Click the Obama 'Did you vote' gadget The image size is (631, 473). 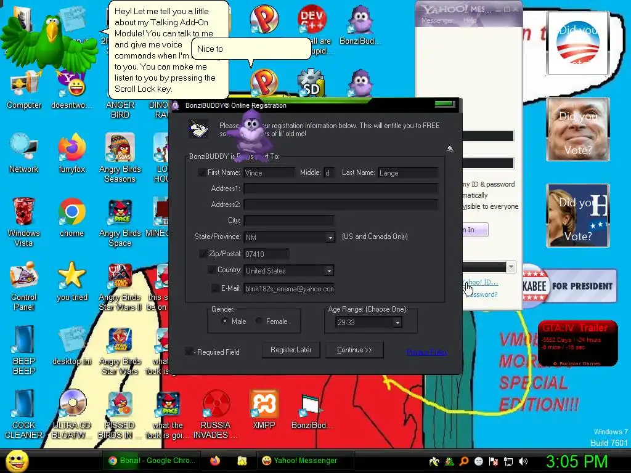[x=578, y=42]
